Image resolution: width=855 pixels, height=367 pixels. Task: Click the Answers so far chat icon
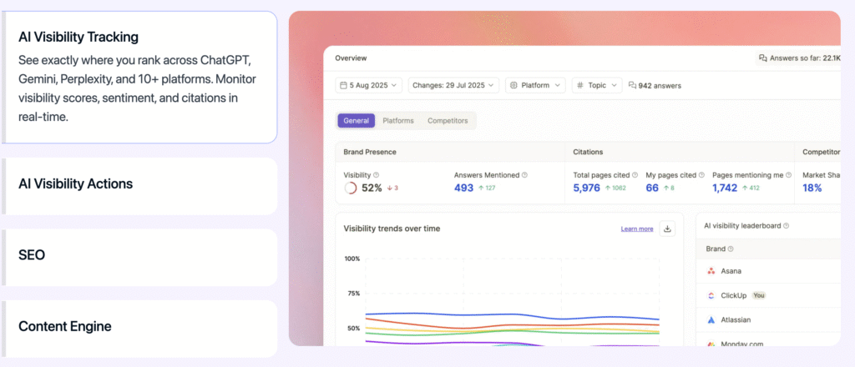pos(763,58)
